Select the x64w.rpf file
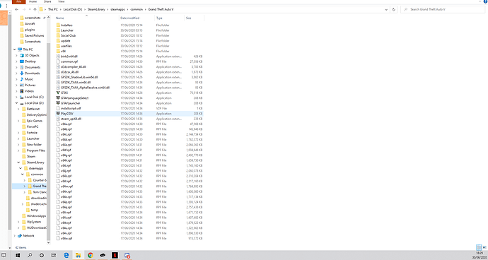The width and height of the screenshot is (488, 260). [x=66, y=238]
